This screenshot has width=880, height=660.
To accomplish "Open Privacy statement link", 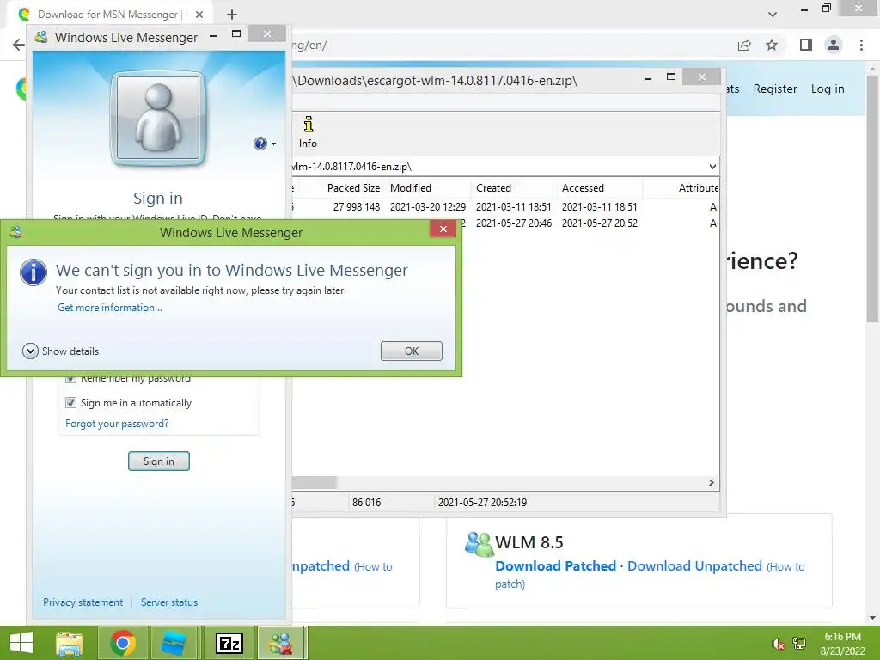I will [x=83, y=602].
